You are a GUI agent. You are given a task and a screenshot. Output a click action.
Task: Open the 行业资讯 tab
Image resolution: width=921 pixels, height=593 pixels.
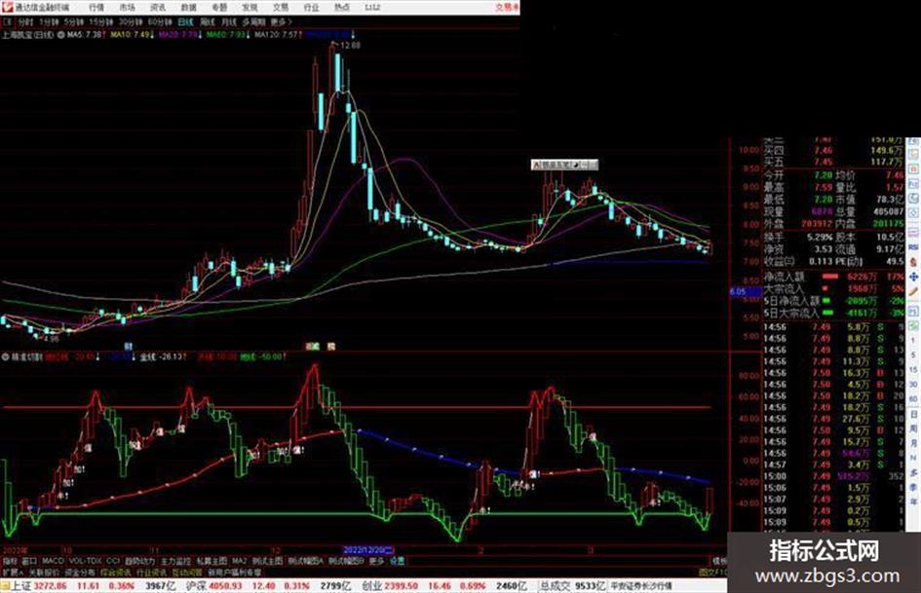pos(151,573)
